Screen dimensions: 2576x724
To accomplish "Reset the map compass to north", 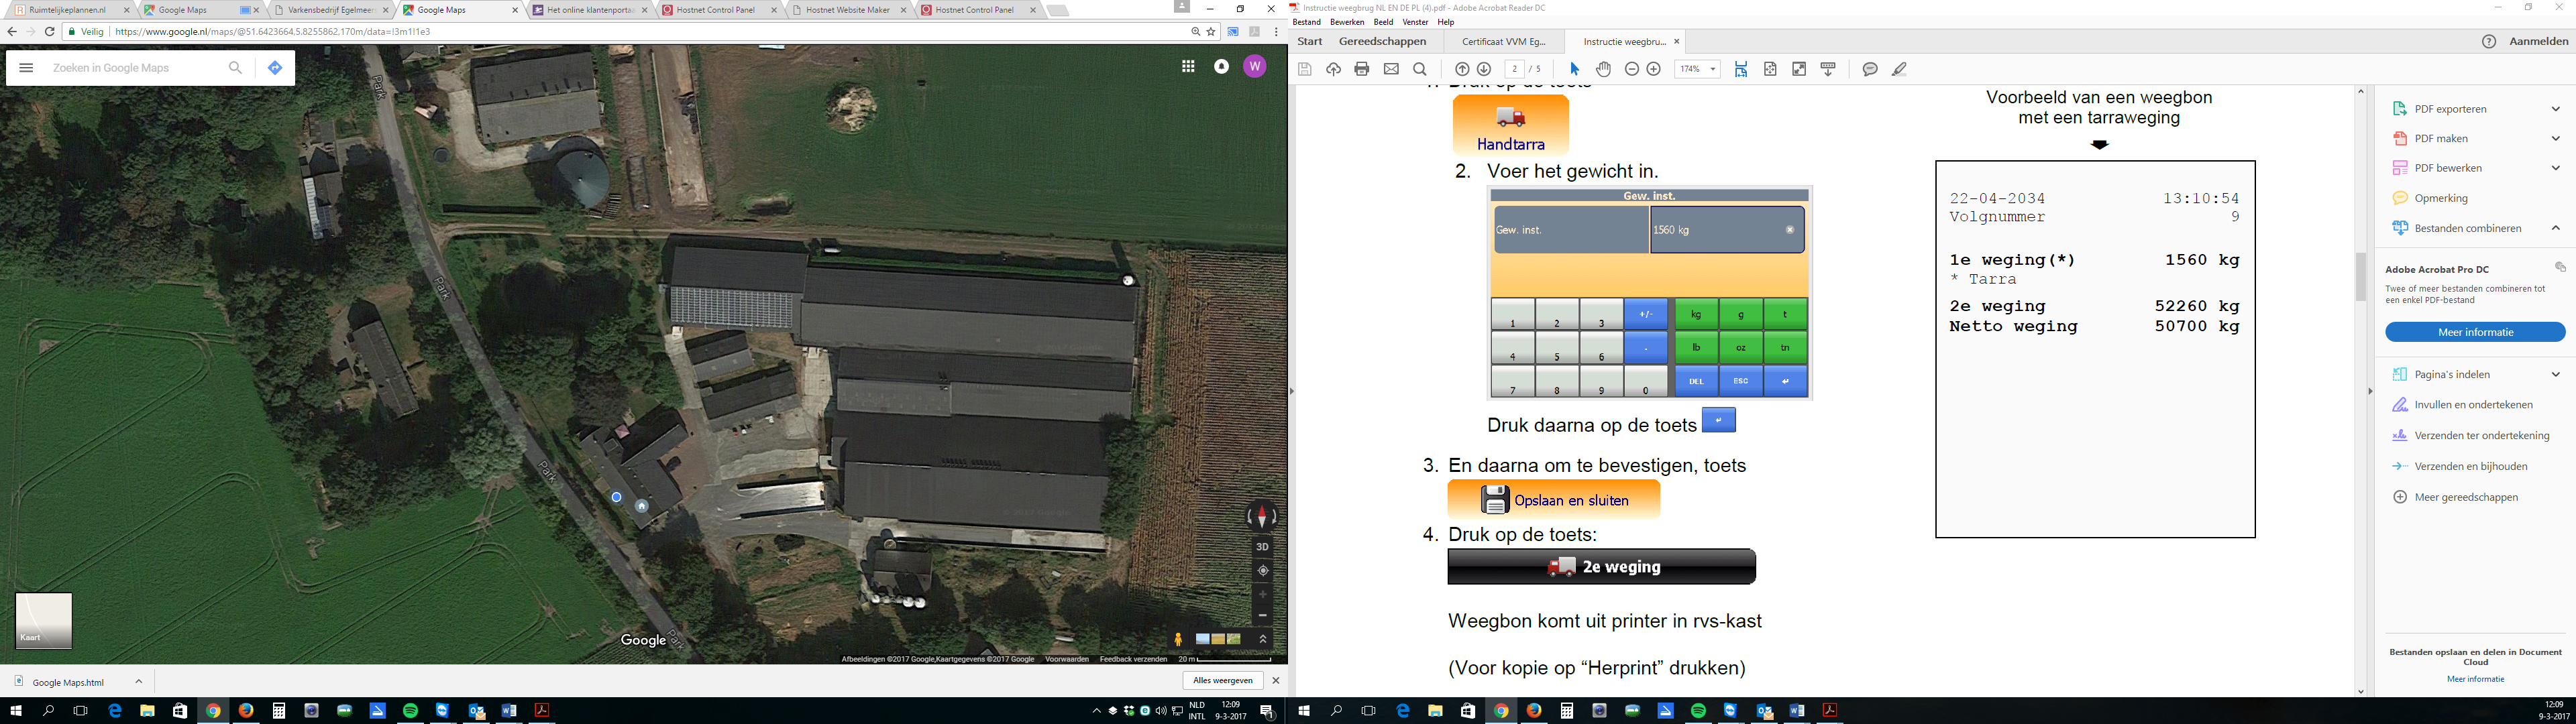I will [x=1262, y=516].
